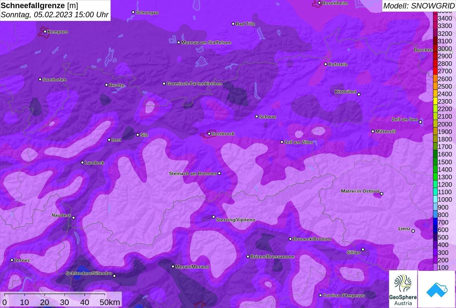
Task: Choose the 1500 m green legend swatch
Action: coord(435,162)
